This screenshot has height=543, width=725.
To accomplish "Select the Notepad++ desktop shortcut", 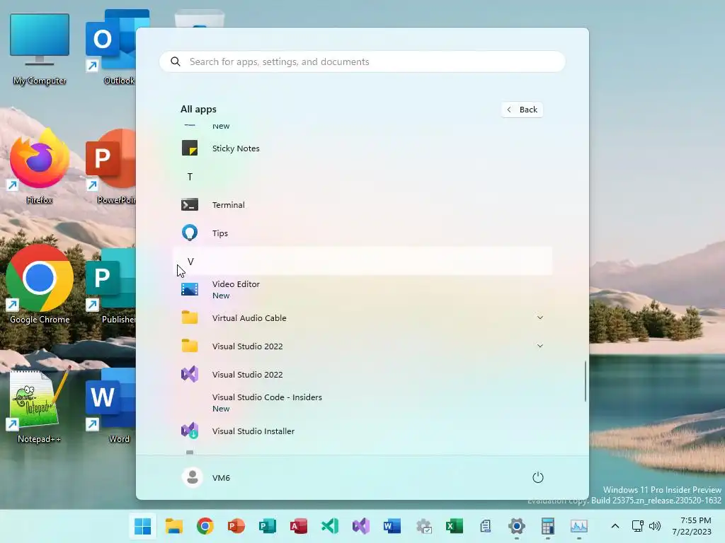I will tap(40, 404).
